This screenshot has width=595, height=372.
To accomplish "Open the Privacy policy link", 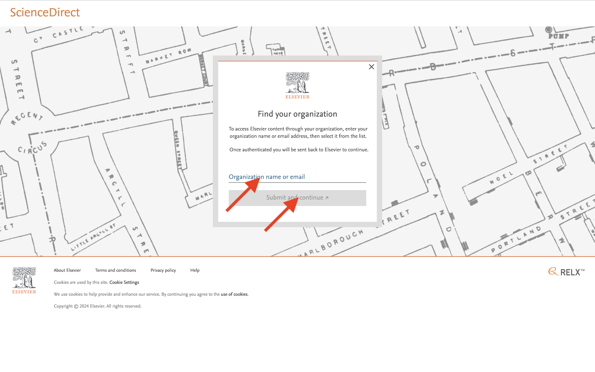I will pos(163,270).
